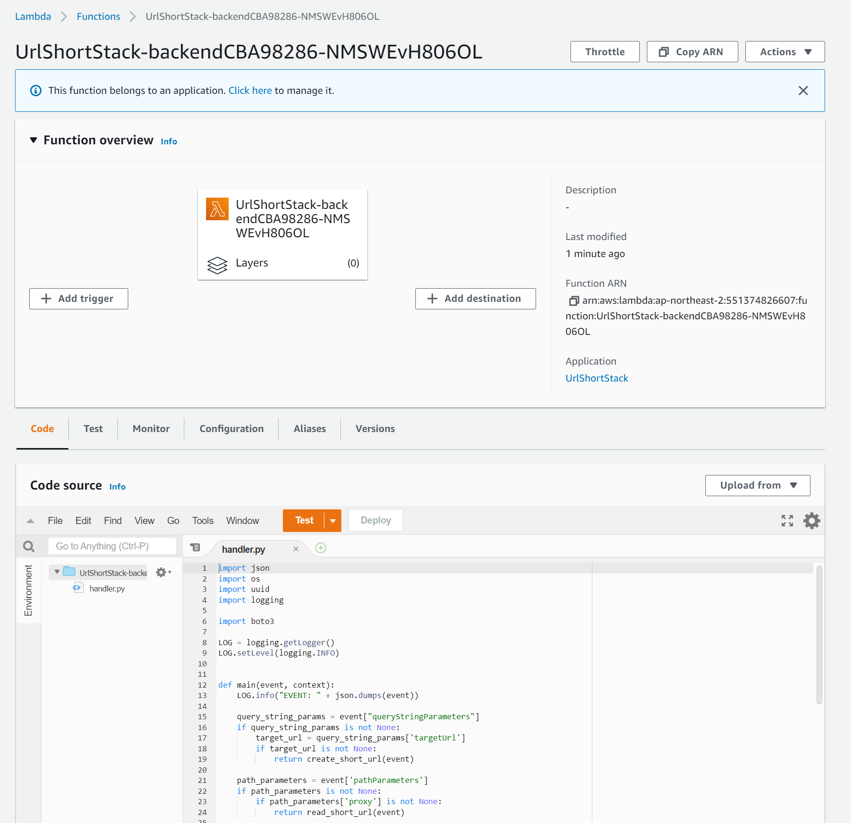
Task: Open the Versions tab
Action: pos(375,429)
